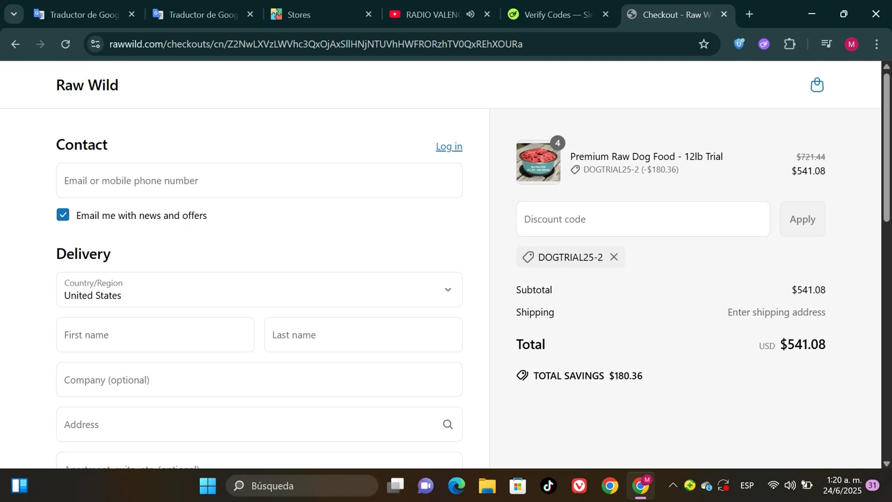
Task: Open Wi-Fi network settings in tray
Action: (773, 486)
